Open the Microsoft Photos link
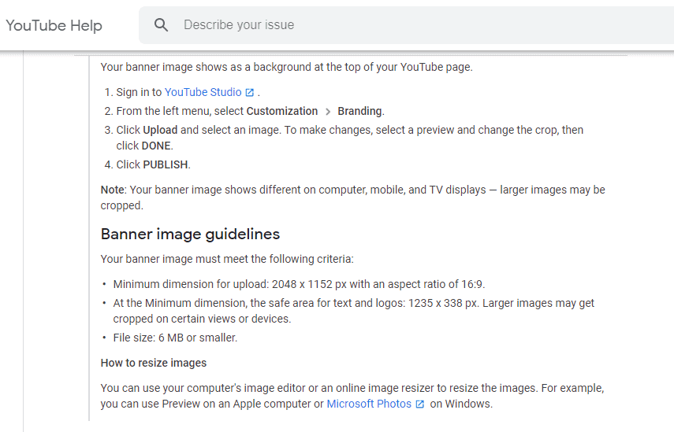The height and width of the screenshot is (432, 674). click(369, 404)
